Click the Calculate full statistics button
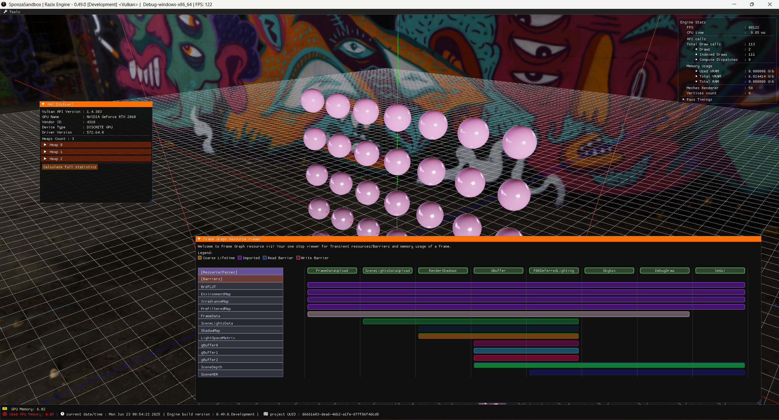The width and height of the screenshot is (779, 420). tap(70, 167)
